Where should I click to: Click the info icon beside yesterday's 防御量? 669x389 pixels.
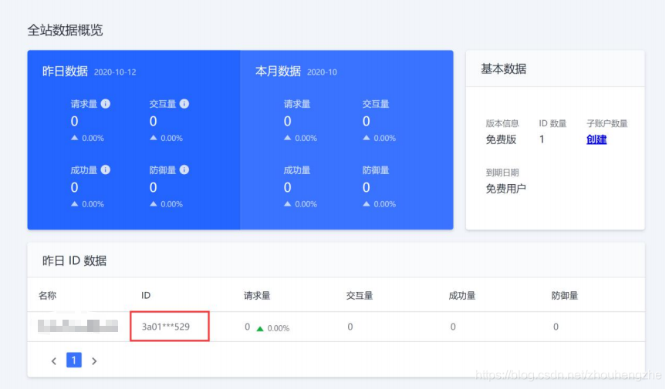coord(184,169)
